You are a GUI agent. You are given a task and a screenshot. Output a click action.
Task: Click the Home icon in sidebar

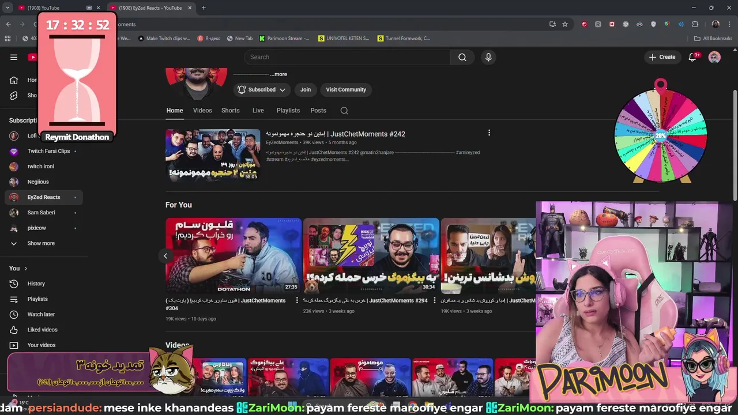(x=14, y=80)
